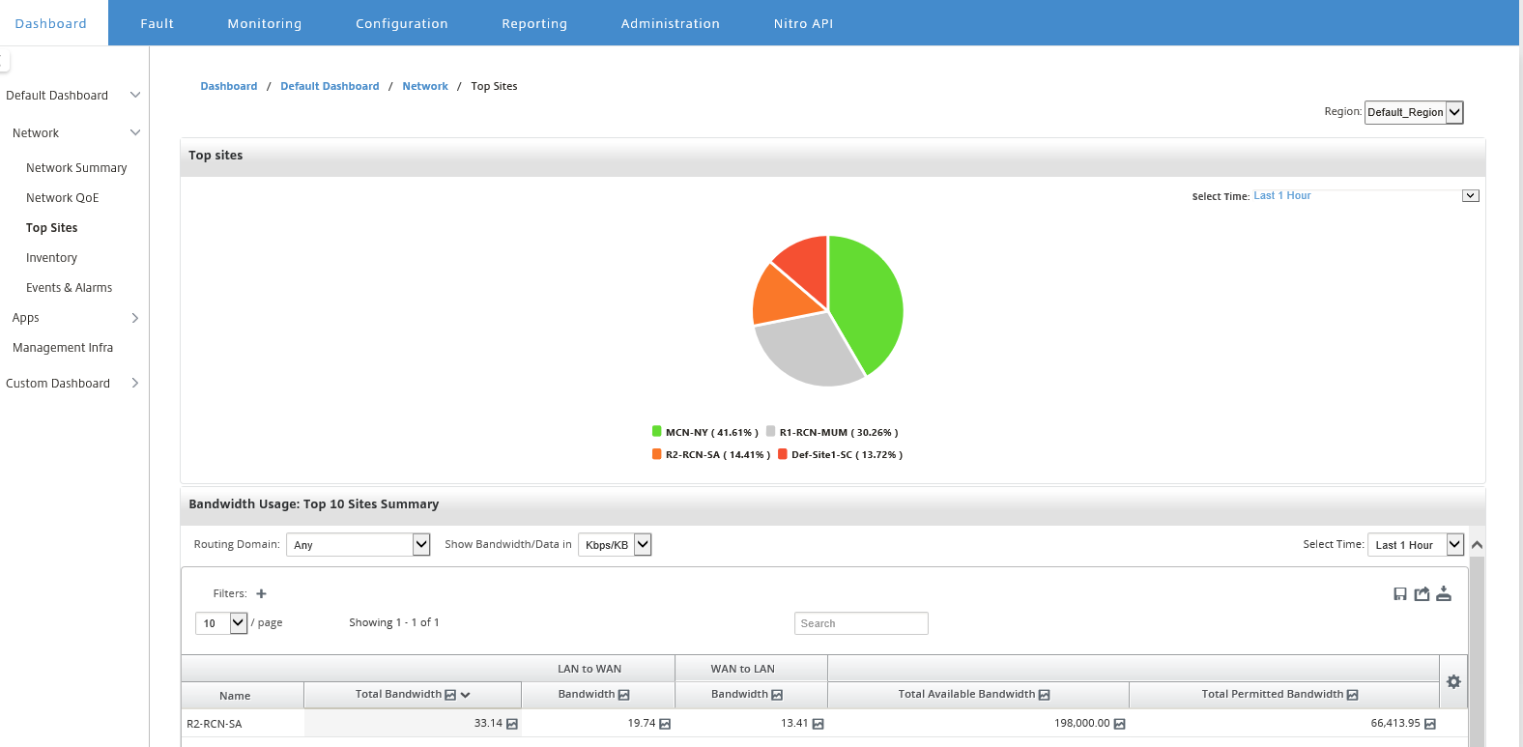Show graph for the 66,413.95 value

(1430, 724)
